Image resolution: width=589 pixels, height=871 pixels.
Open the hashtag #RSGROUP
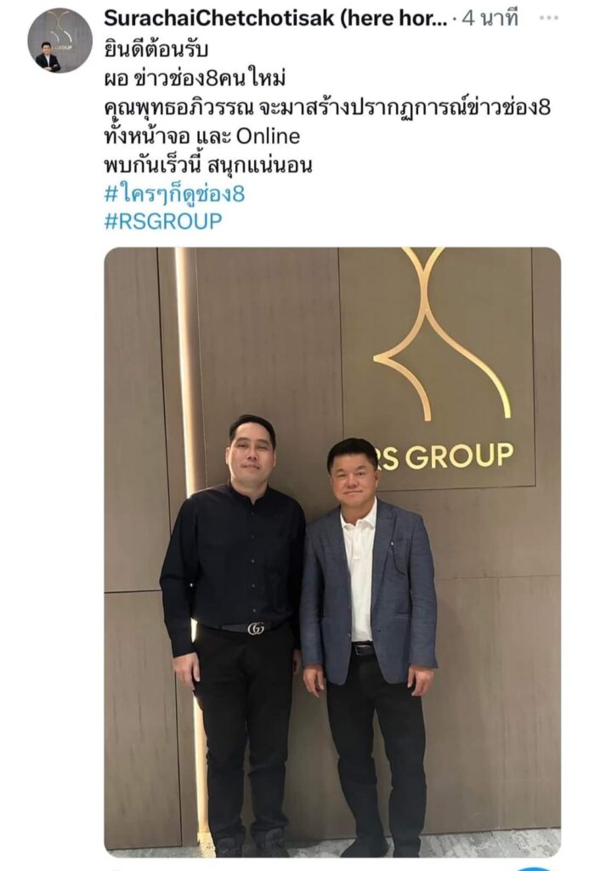click(x=163, y=221)
